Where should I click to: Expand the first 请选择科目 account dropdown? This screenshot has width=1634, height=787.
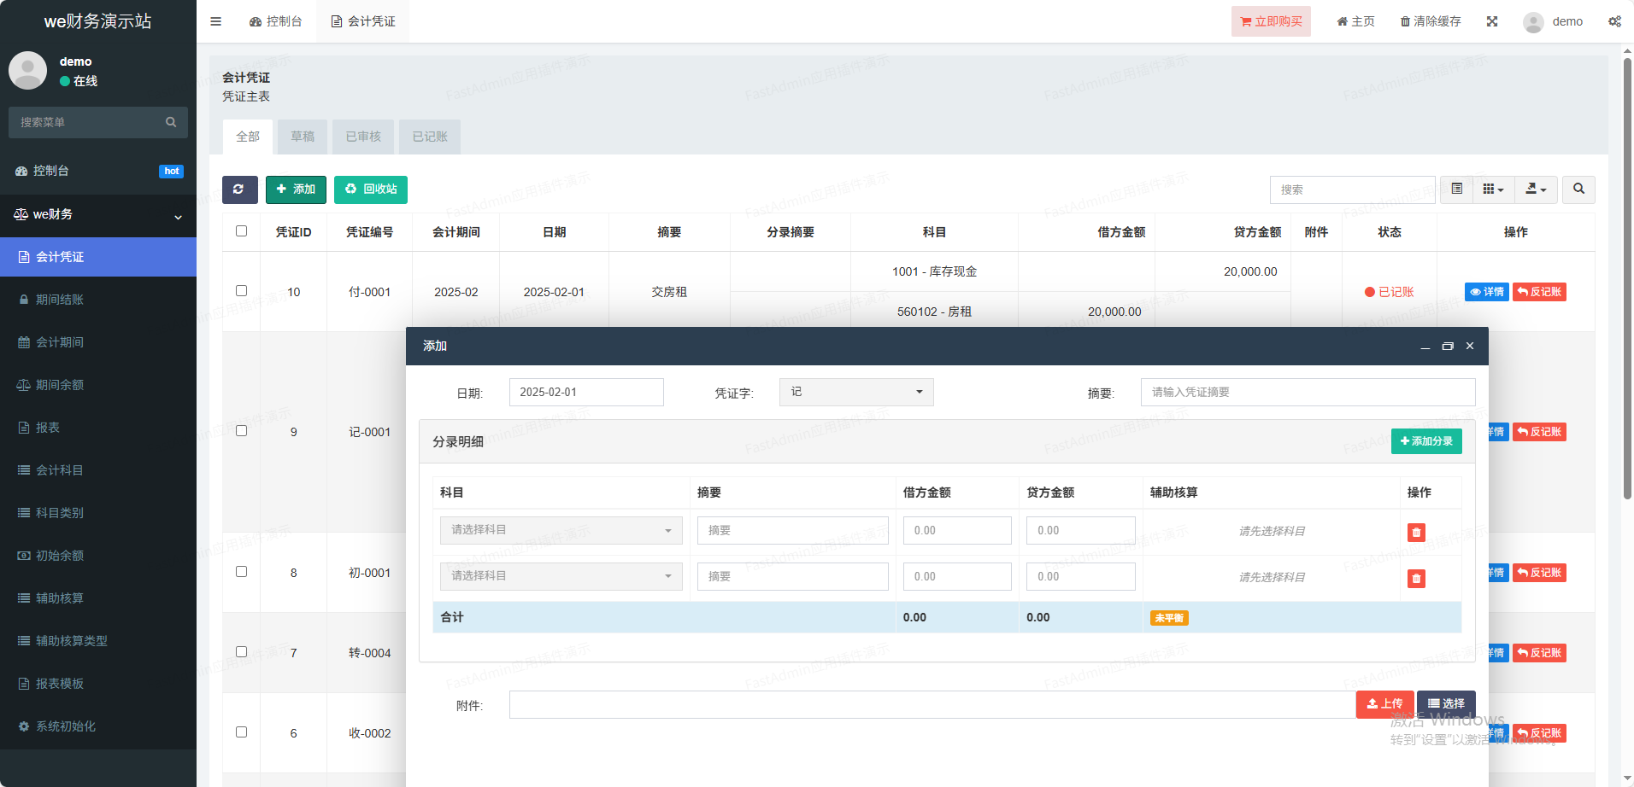point(561,531)
